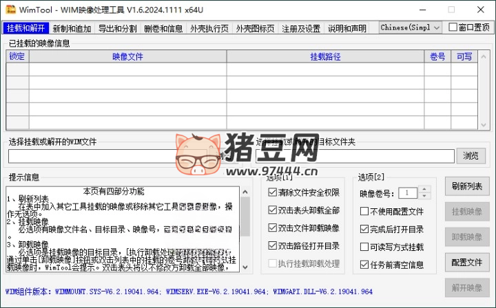This screenshot has width=496, height=308.
Task: Click the 配置文件 button
Action: click(x=467, y=262)
